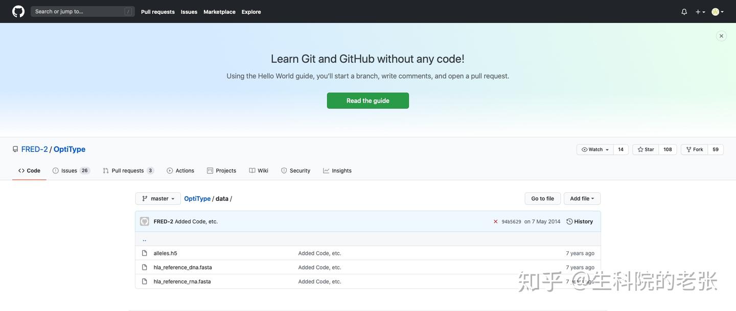
Task: Open the commit History link
Action: pos(580,221)
